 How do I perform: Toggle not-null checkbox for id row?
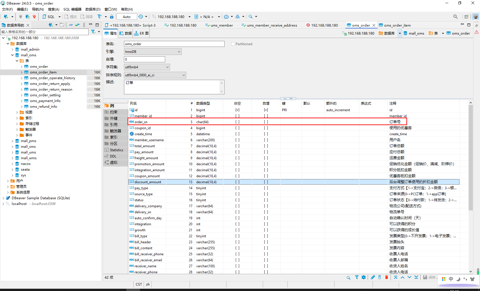[237, 110]
